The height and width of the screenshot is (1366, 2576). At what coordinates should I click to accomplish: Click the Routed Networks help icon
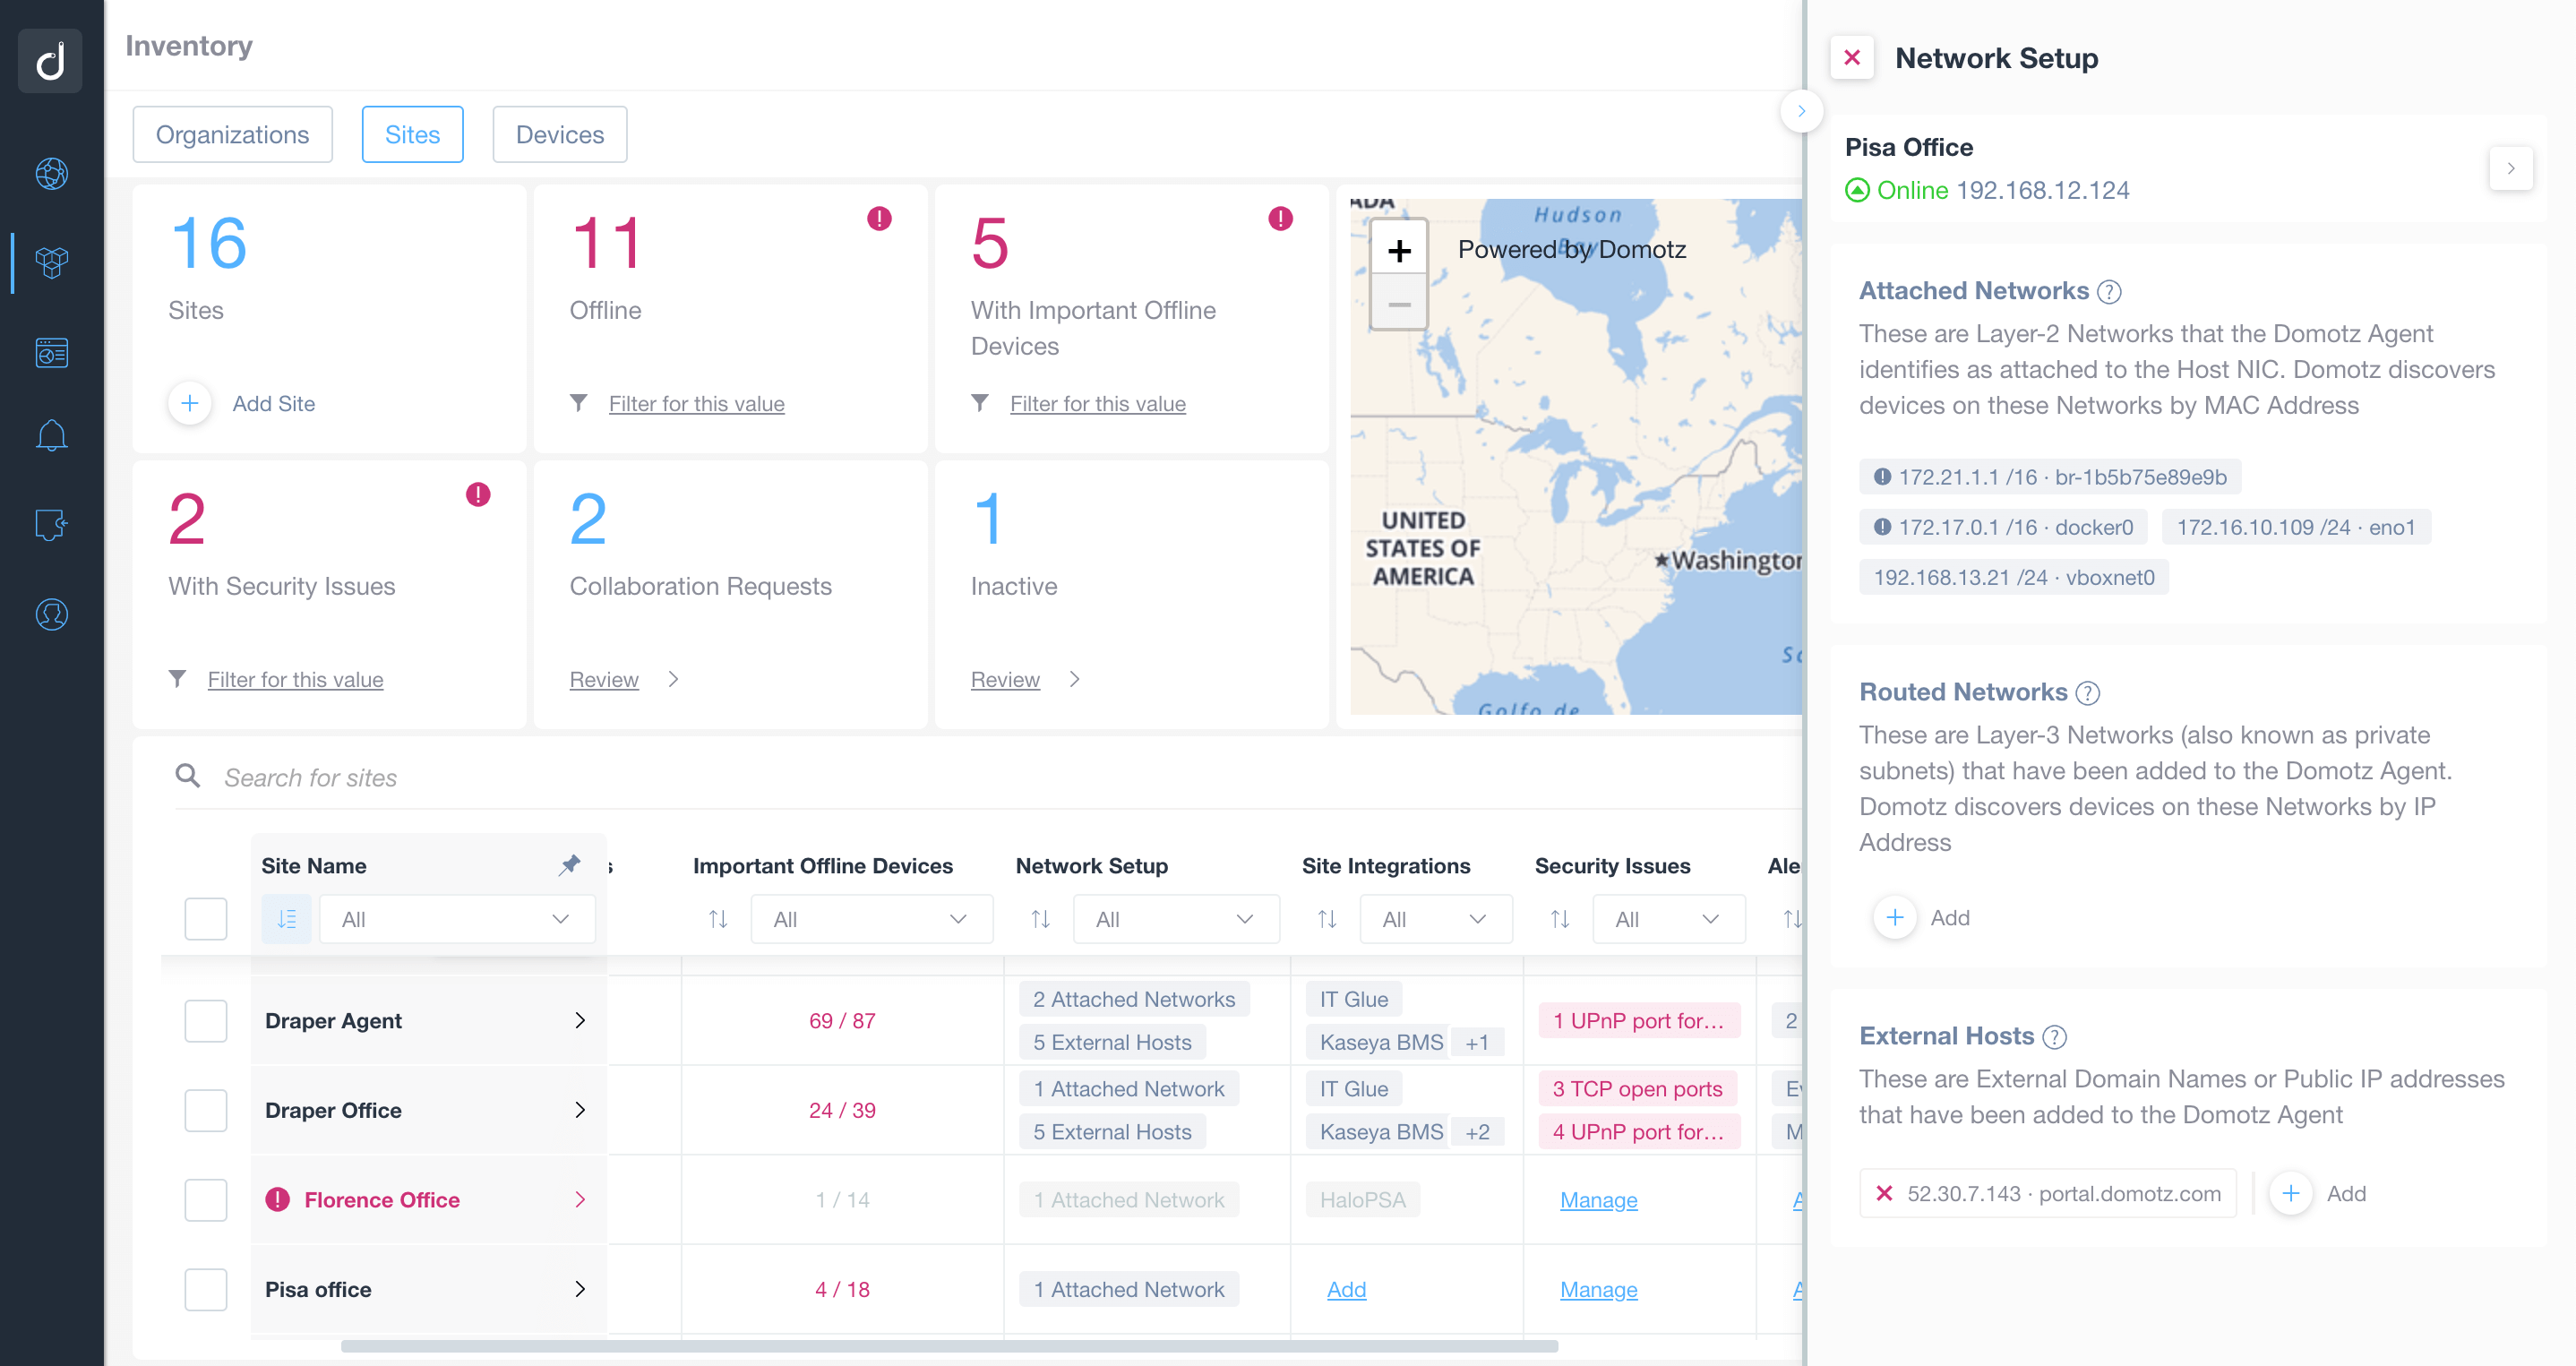click(2087, 692)
